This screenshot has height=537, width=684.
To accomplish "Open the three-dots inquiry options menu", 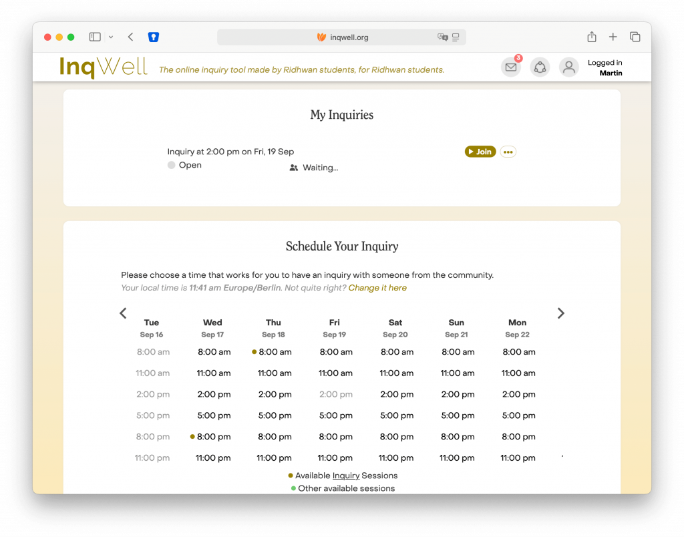I will [x=508, y=152].
